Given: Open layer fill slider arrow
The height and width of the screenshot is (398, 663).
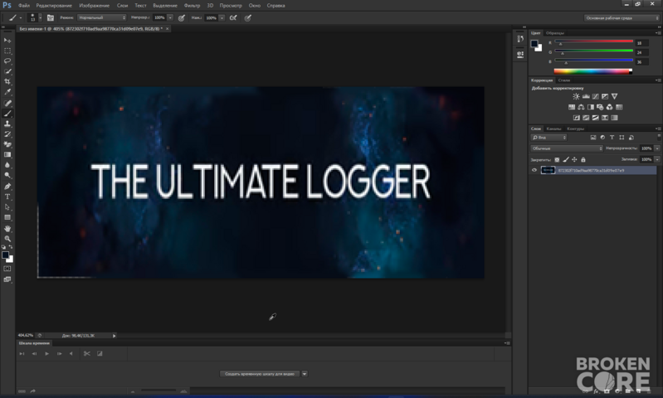Looking at the screenshot, I should click(x=657, y=159).
